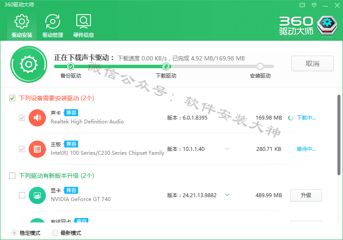Click the large green gear progress icon
Image resolution: width=343 pixels, height=240 pixels.
(x=29, y=64)
